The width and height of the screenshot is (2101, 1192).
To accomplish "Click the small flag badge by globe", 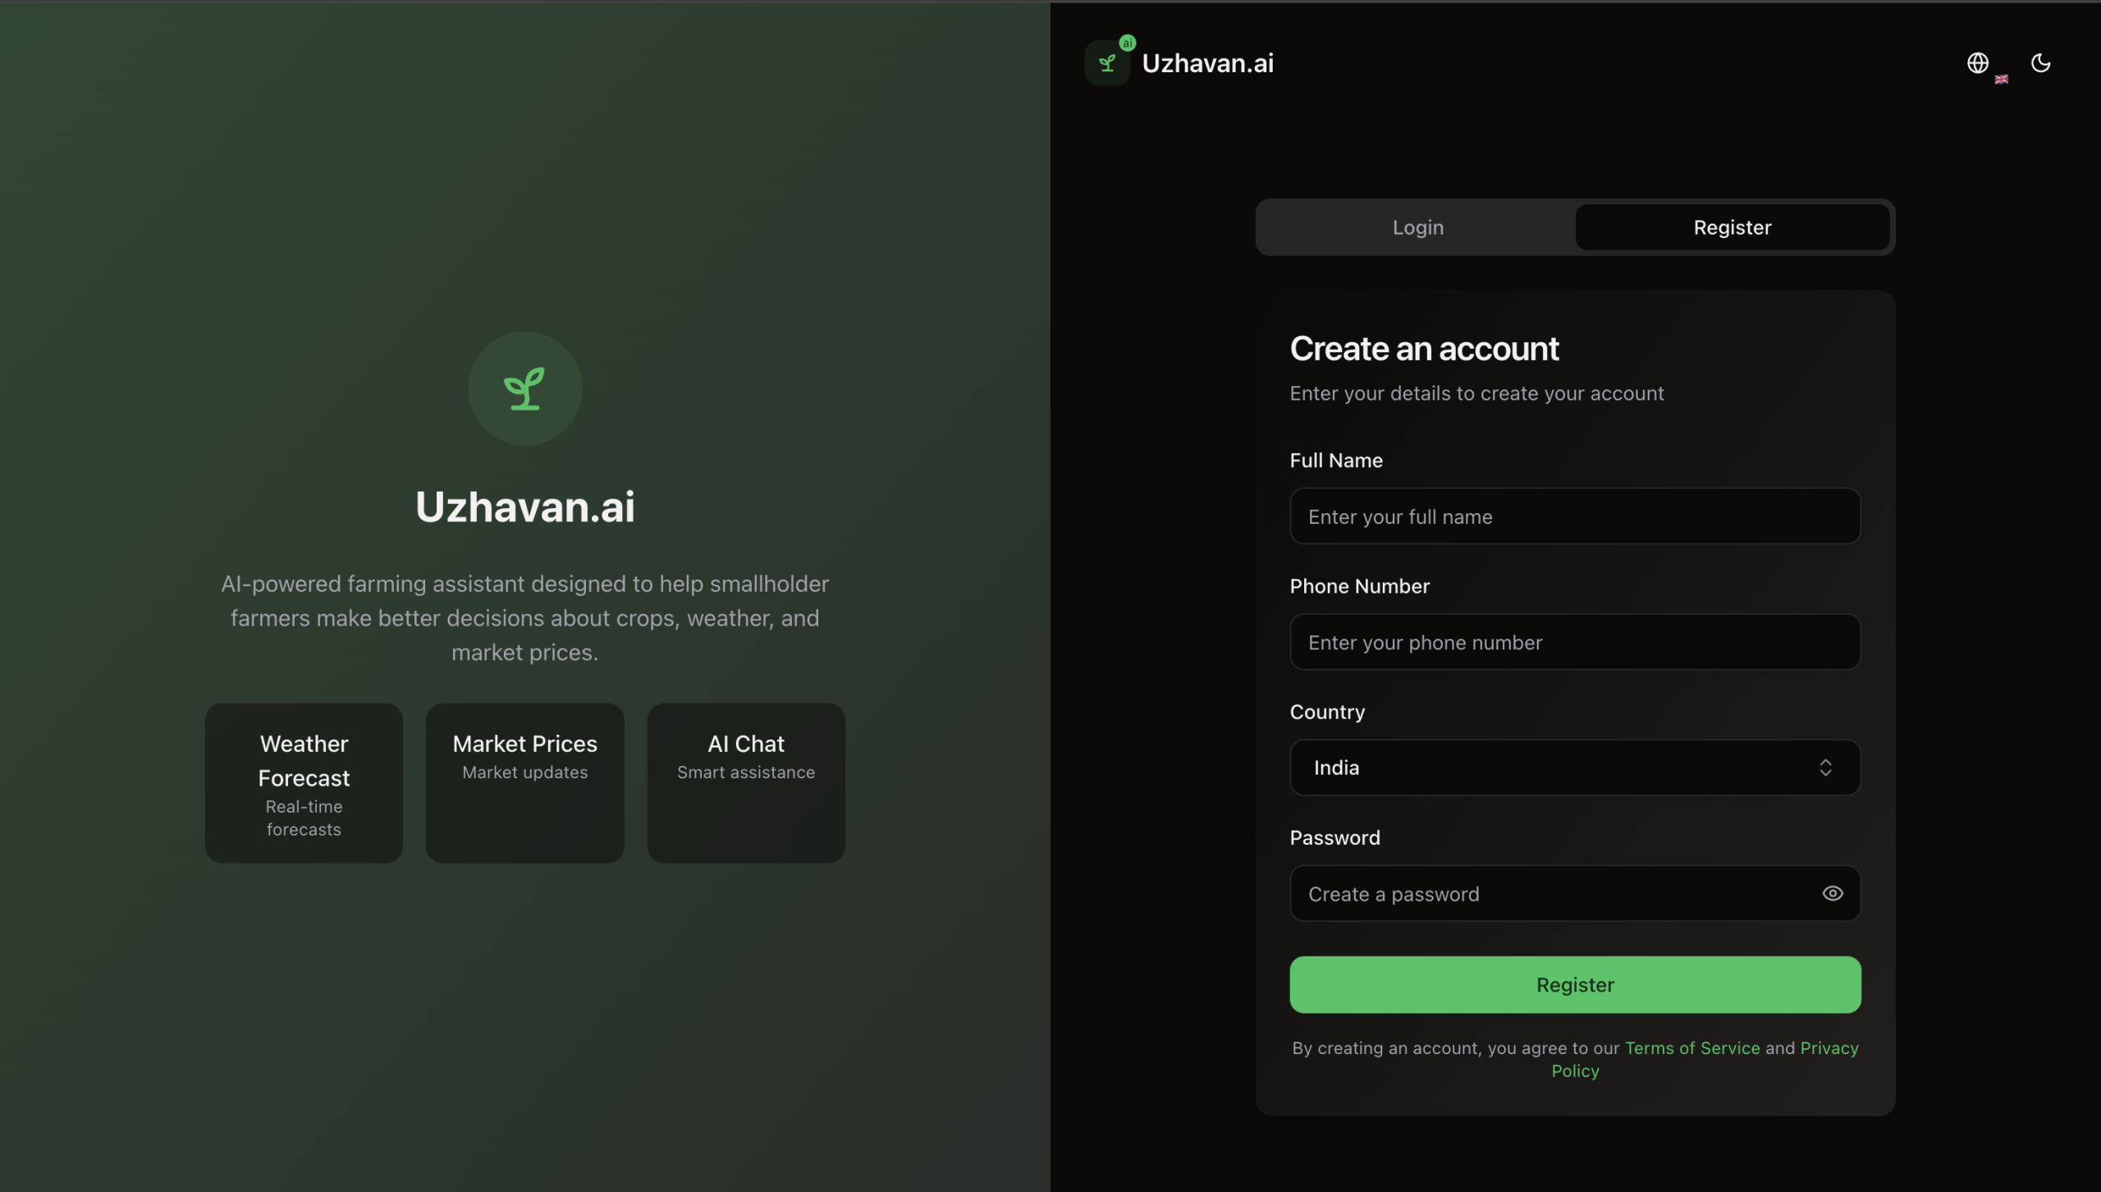I will click(2002, 80).
